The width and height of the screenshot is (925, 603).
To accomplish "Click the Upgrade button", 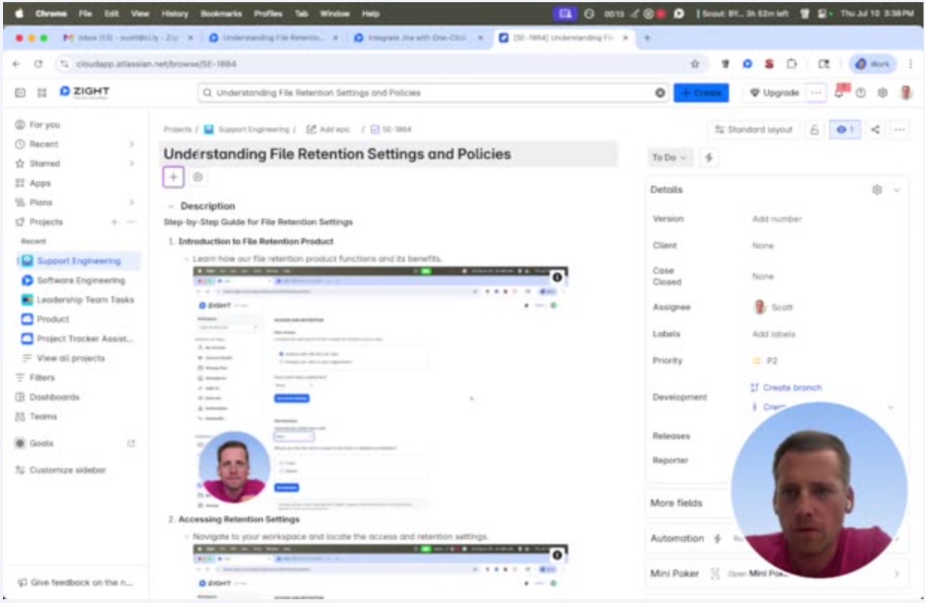I will [775, 93].
